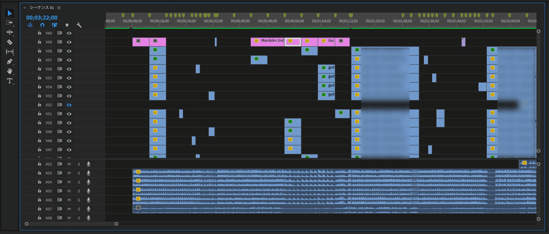Screen dimensions: 549x234
Task: Click the playhead timecode 00;03;22;00
Action: (x=42, y=18)
